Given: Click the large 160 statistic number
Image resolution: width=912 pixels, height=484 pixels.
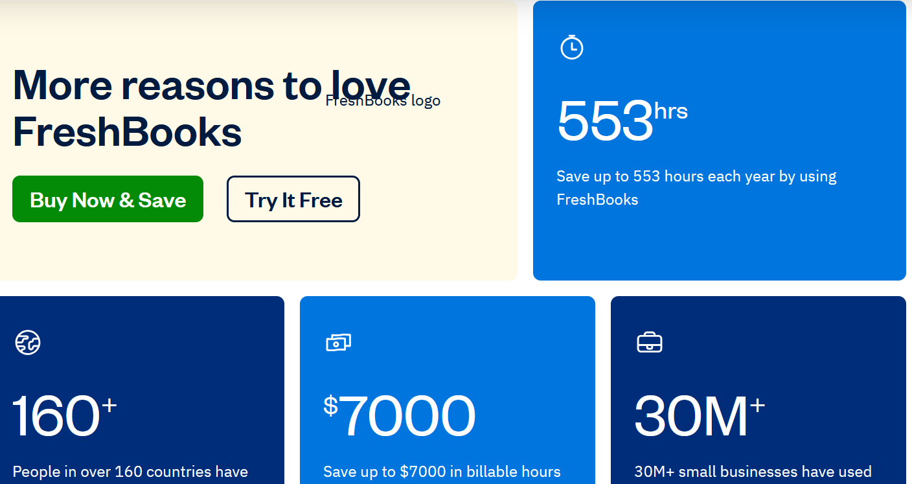Looking at the screenshot, I should [x=56, y=417].
